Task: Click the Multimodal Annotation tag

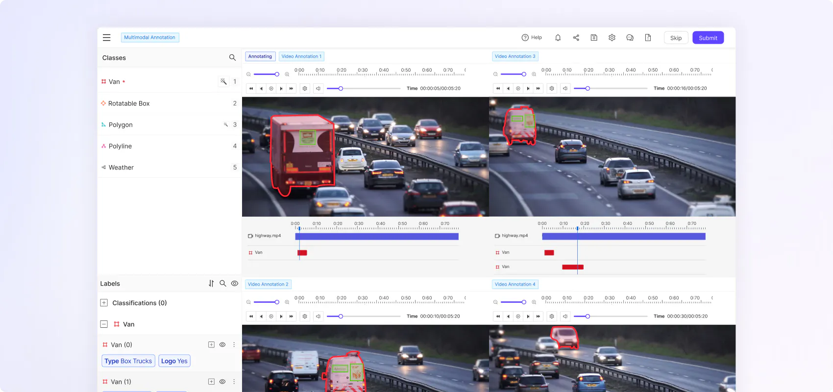Action: (150, 37)
